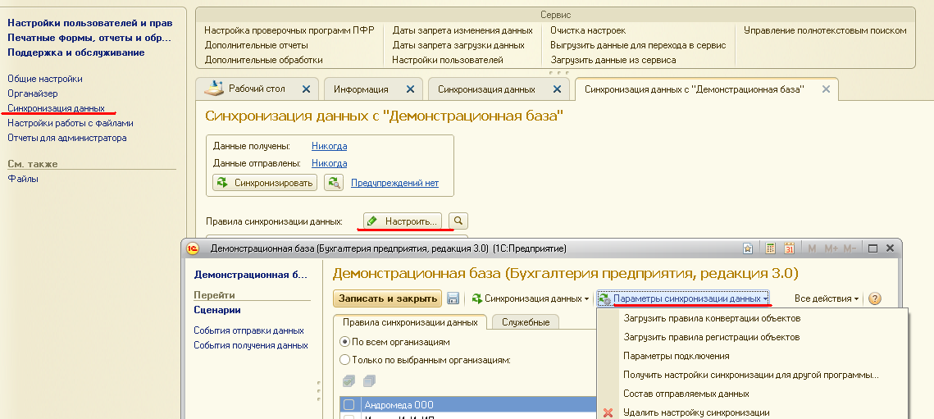Screen dimensions: 934x419
Task: Click the M- memory button in the title bar
Action: point(850,248)
